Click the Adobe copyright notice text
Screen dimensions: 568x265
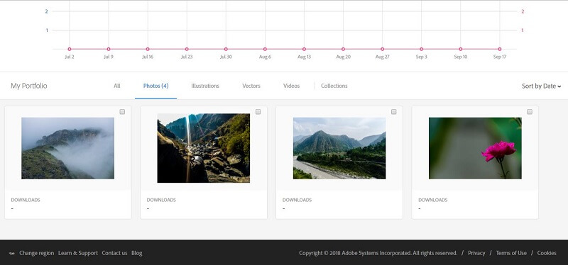tap(378, 253)
